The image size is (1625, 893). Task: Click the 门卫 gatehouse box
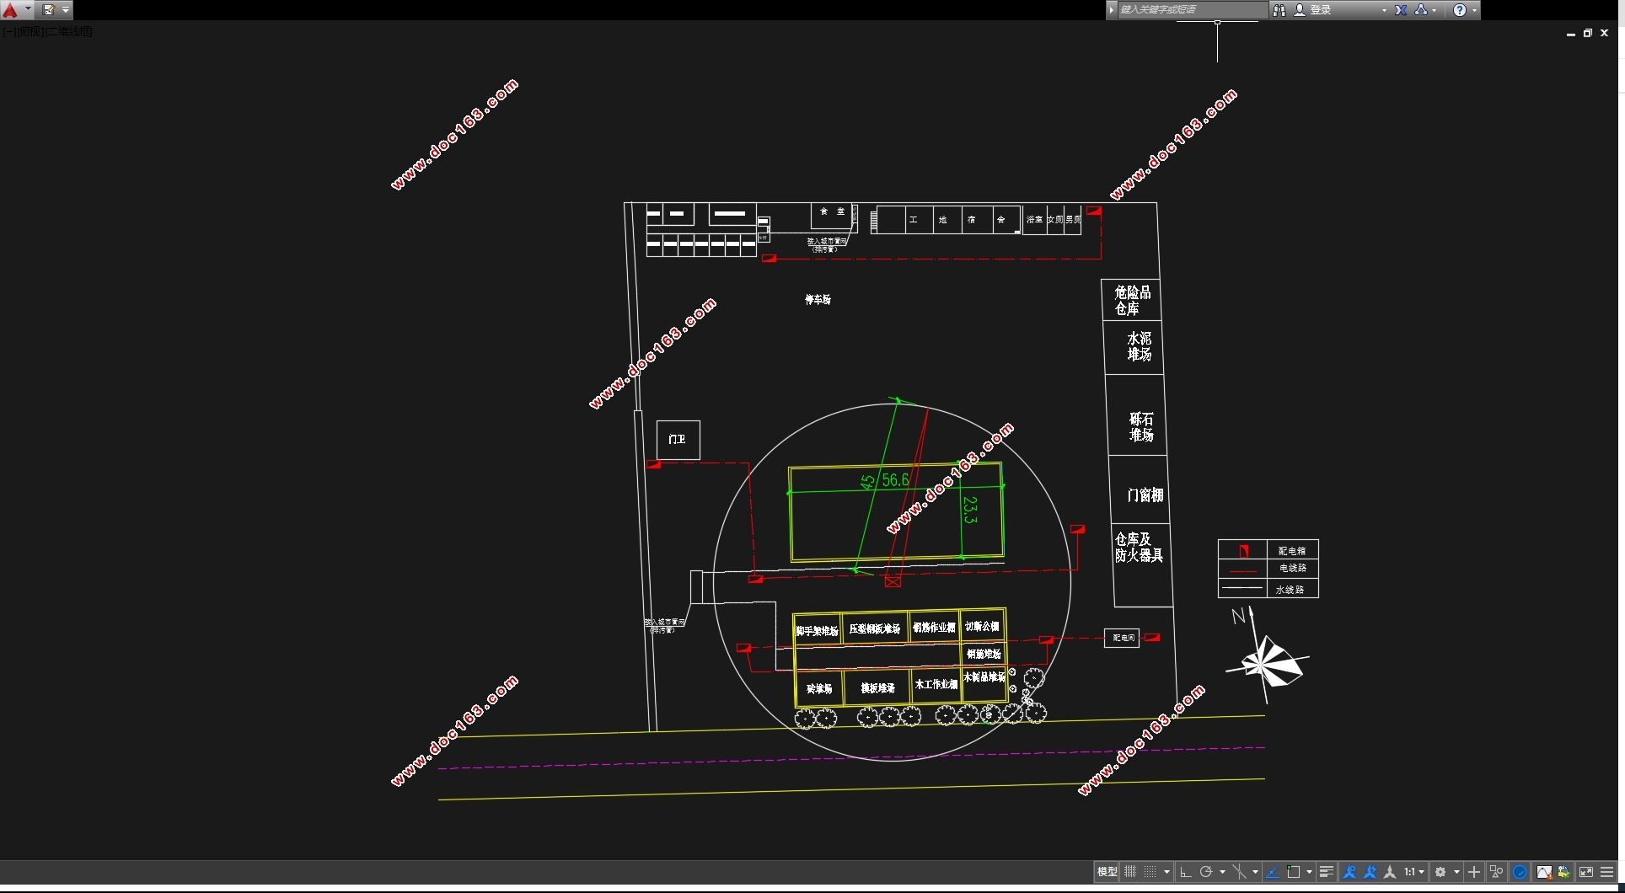[678, 440]
